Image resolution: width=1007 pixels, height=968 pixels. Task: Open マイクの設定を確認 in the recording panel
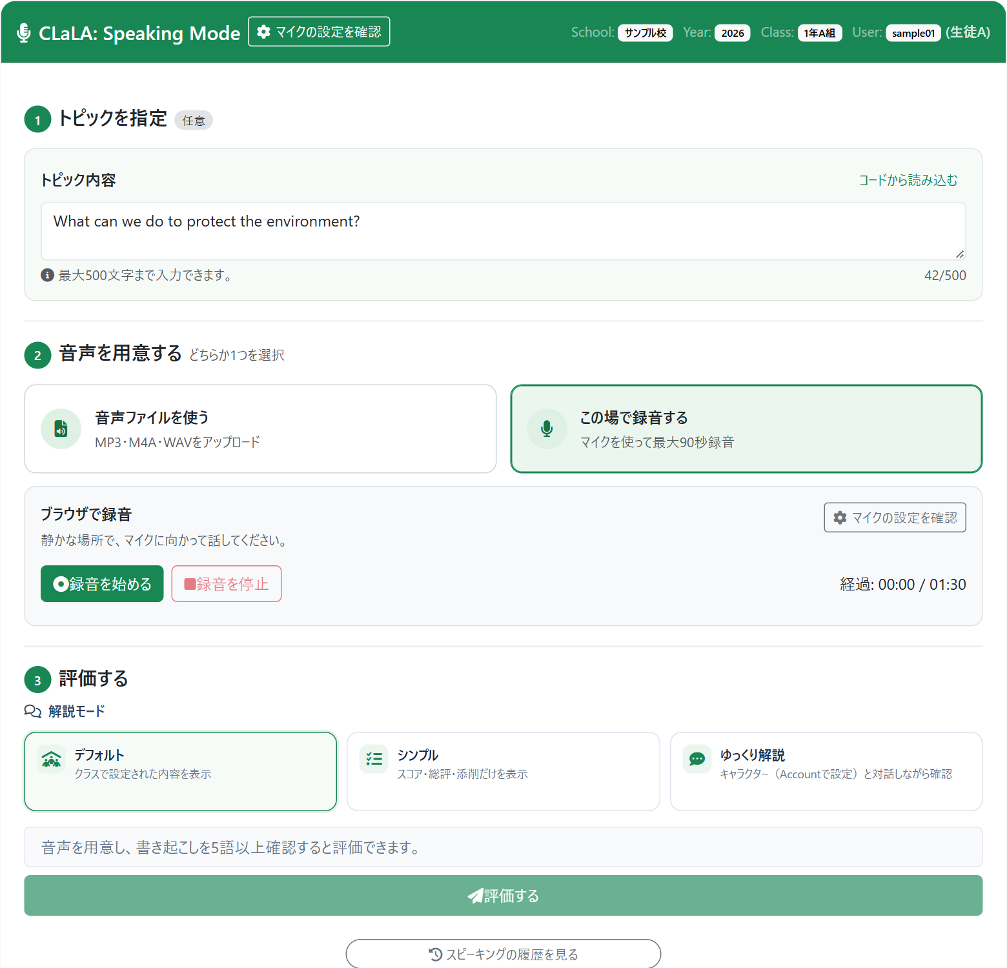click(895, 518)
